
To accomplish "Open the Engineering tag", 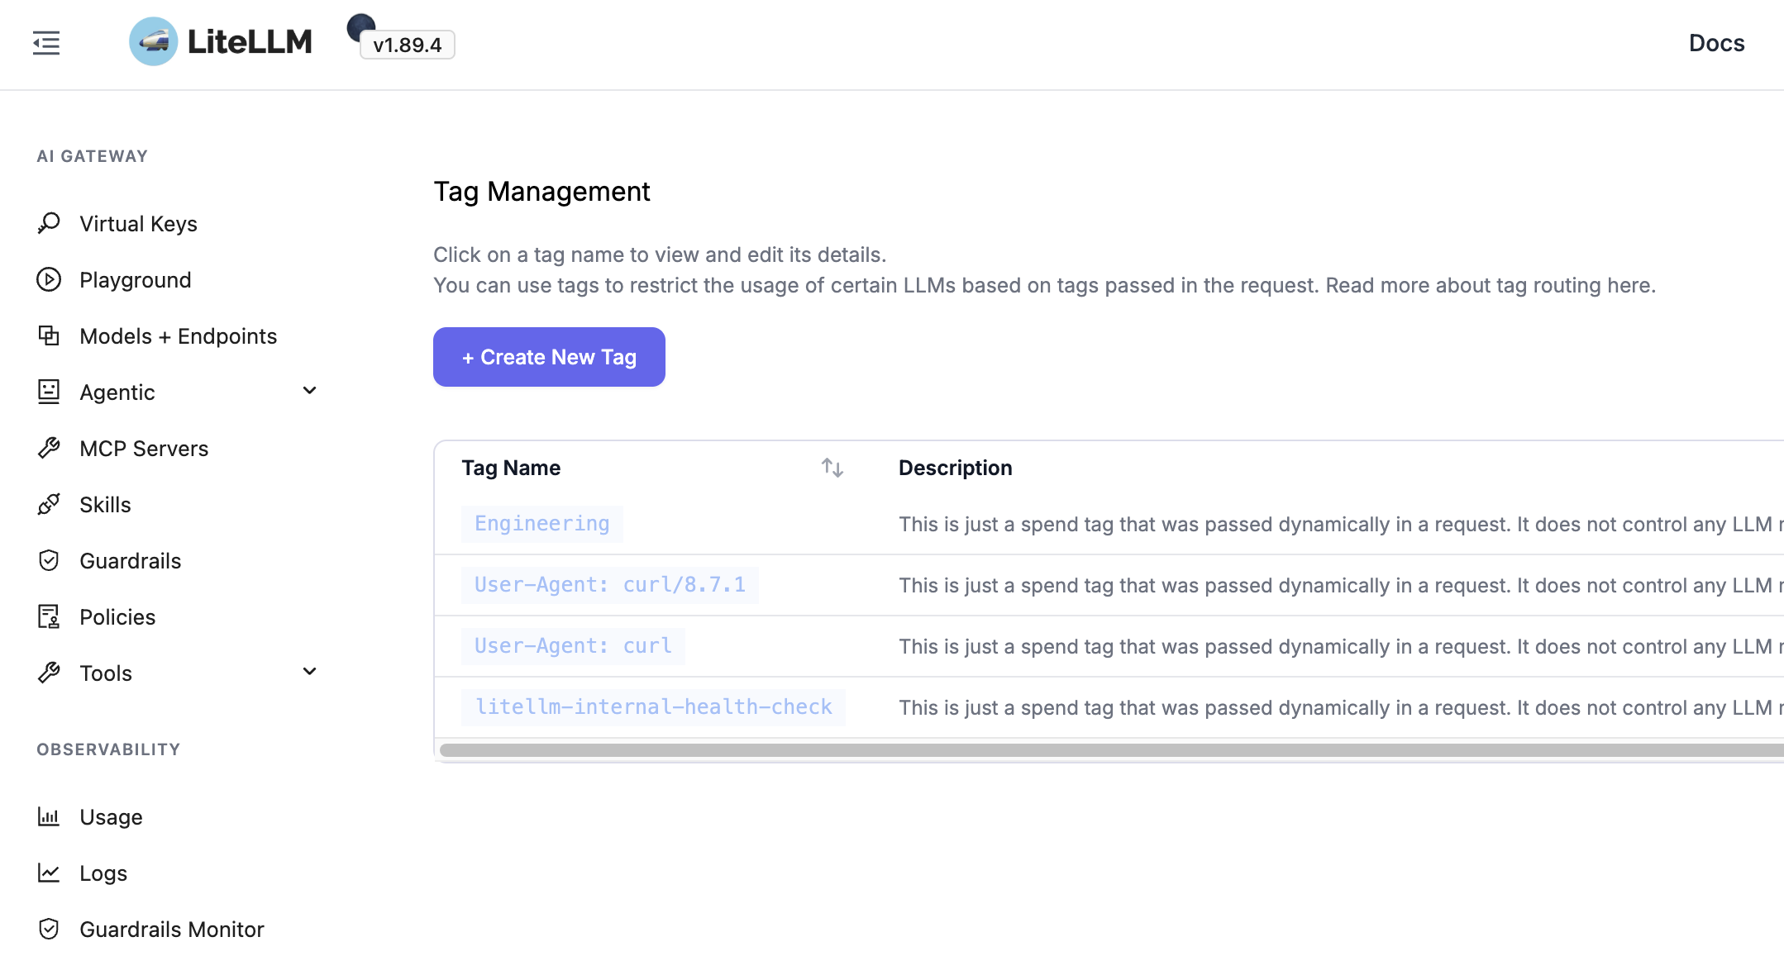I will tap(541, 524).
